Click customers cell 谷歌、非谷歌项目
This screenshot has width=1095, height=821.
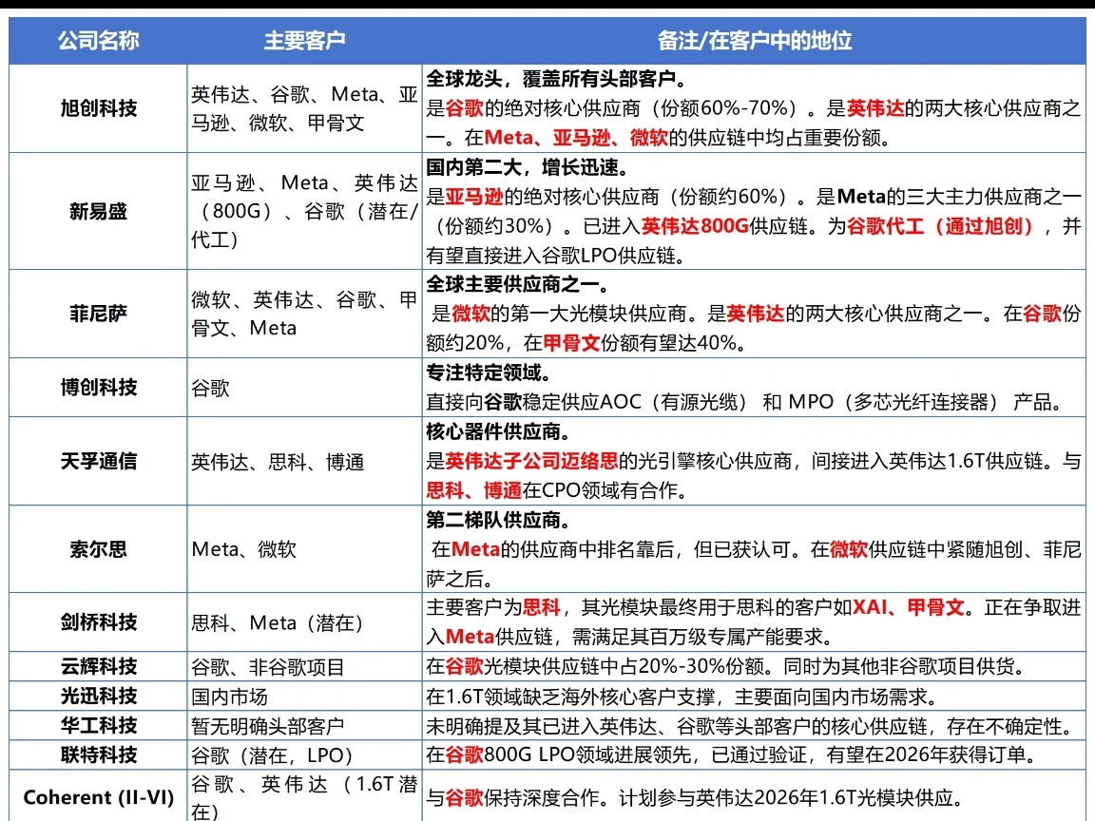pyautogui.click(x=304, y=667)
